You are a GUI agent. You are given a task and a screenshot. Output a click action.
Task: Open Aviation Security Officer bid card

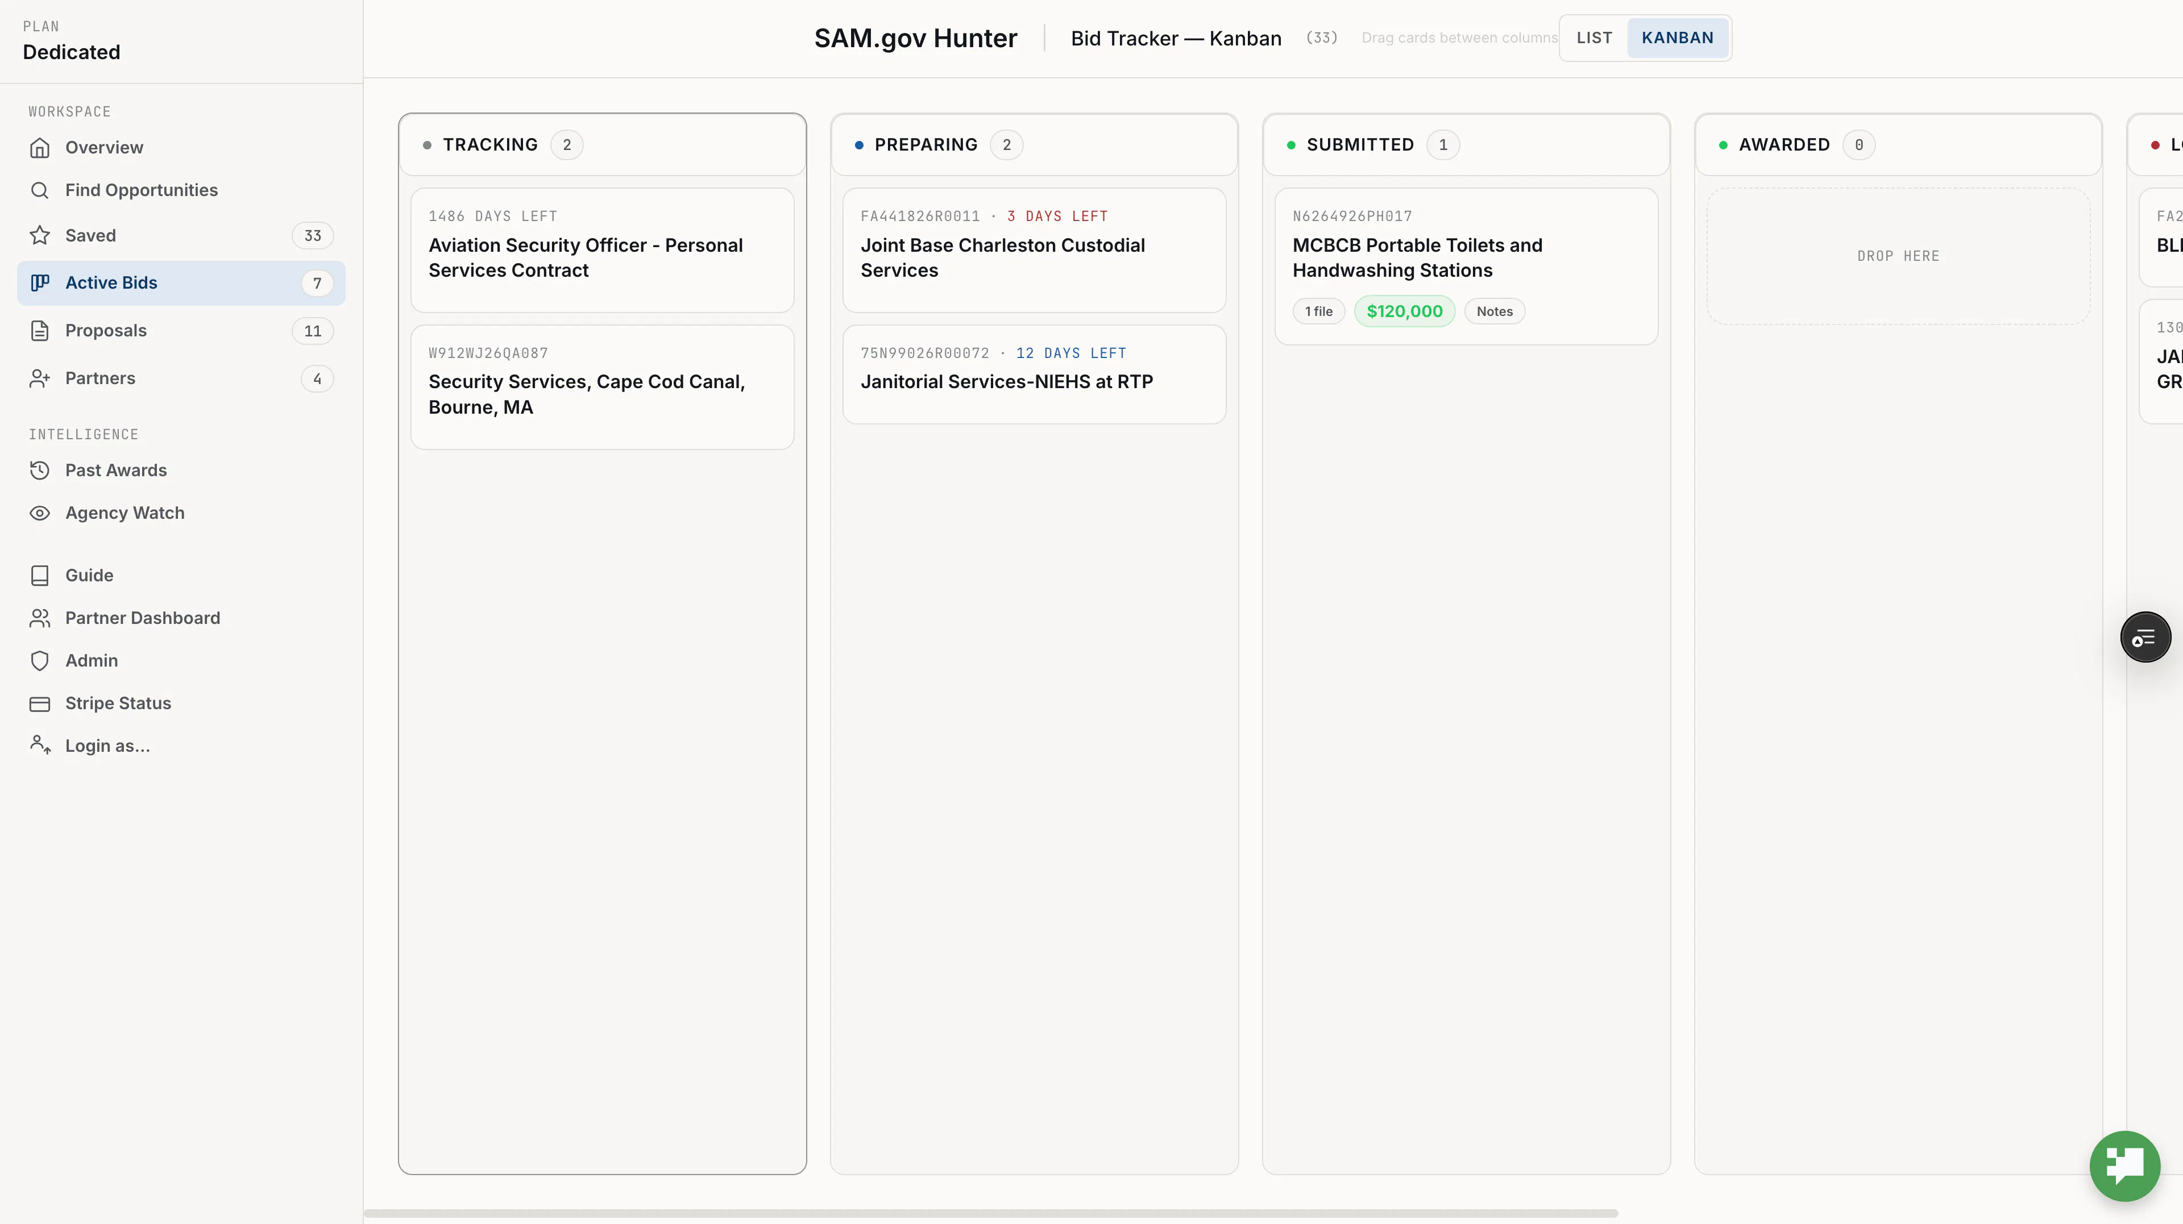[603, 251]
